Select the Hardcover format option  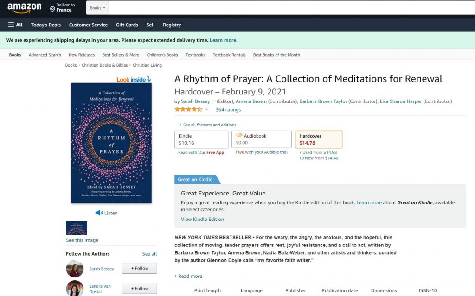coord(318,139)
